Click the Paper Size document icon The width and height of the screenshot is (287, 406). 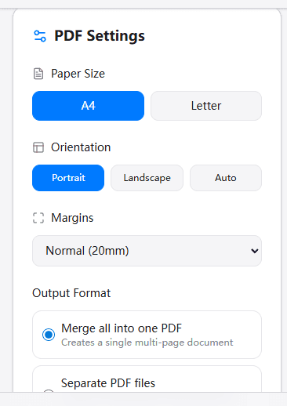tap(38, 74)
